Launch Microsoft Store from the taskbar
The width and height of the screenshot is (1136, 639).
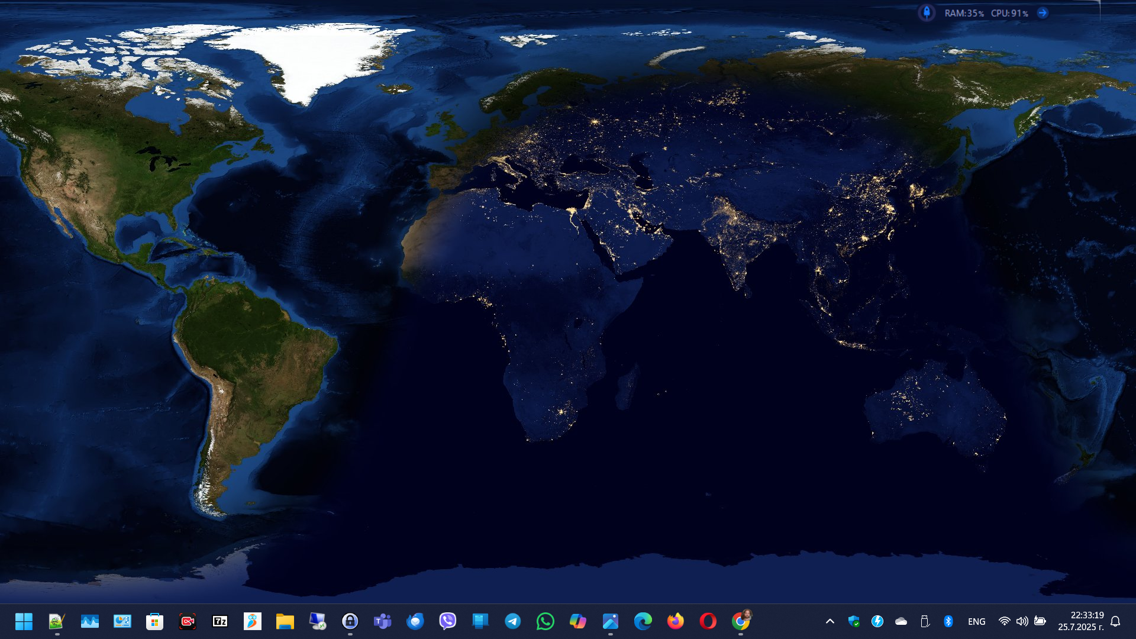[154, 621]
